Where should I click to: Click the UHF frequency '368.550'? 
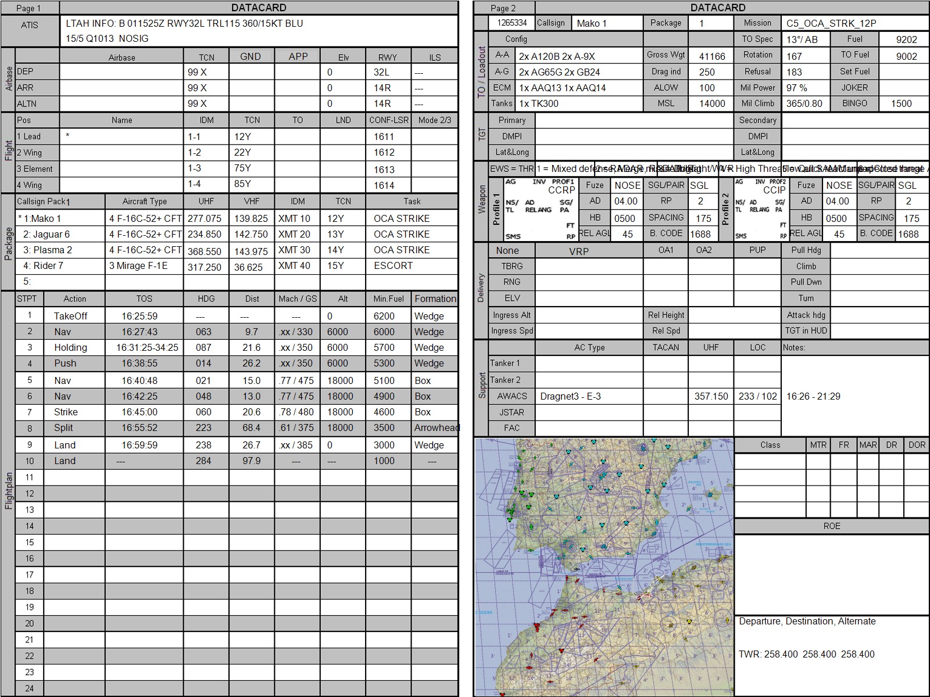pyautogui.click(x=204, y=252)
